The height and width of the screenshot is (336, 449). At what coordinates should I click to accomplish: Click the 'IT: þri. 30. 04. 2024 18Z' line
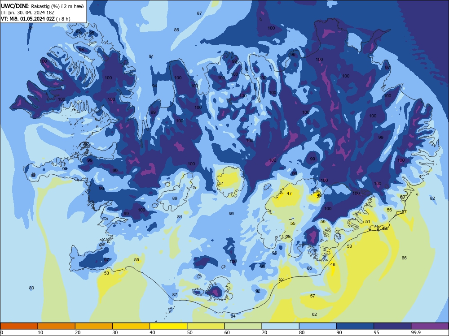coord(28,13)
